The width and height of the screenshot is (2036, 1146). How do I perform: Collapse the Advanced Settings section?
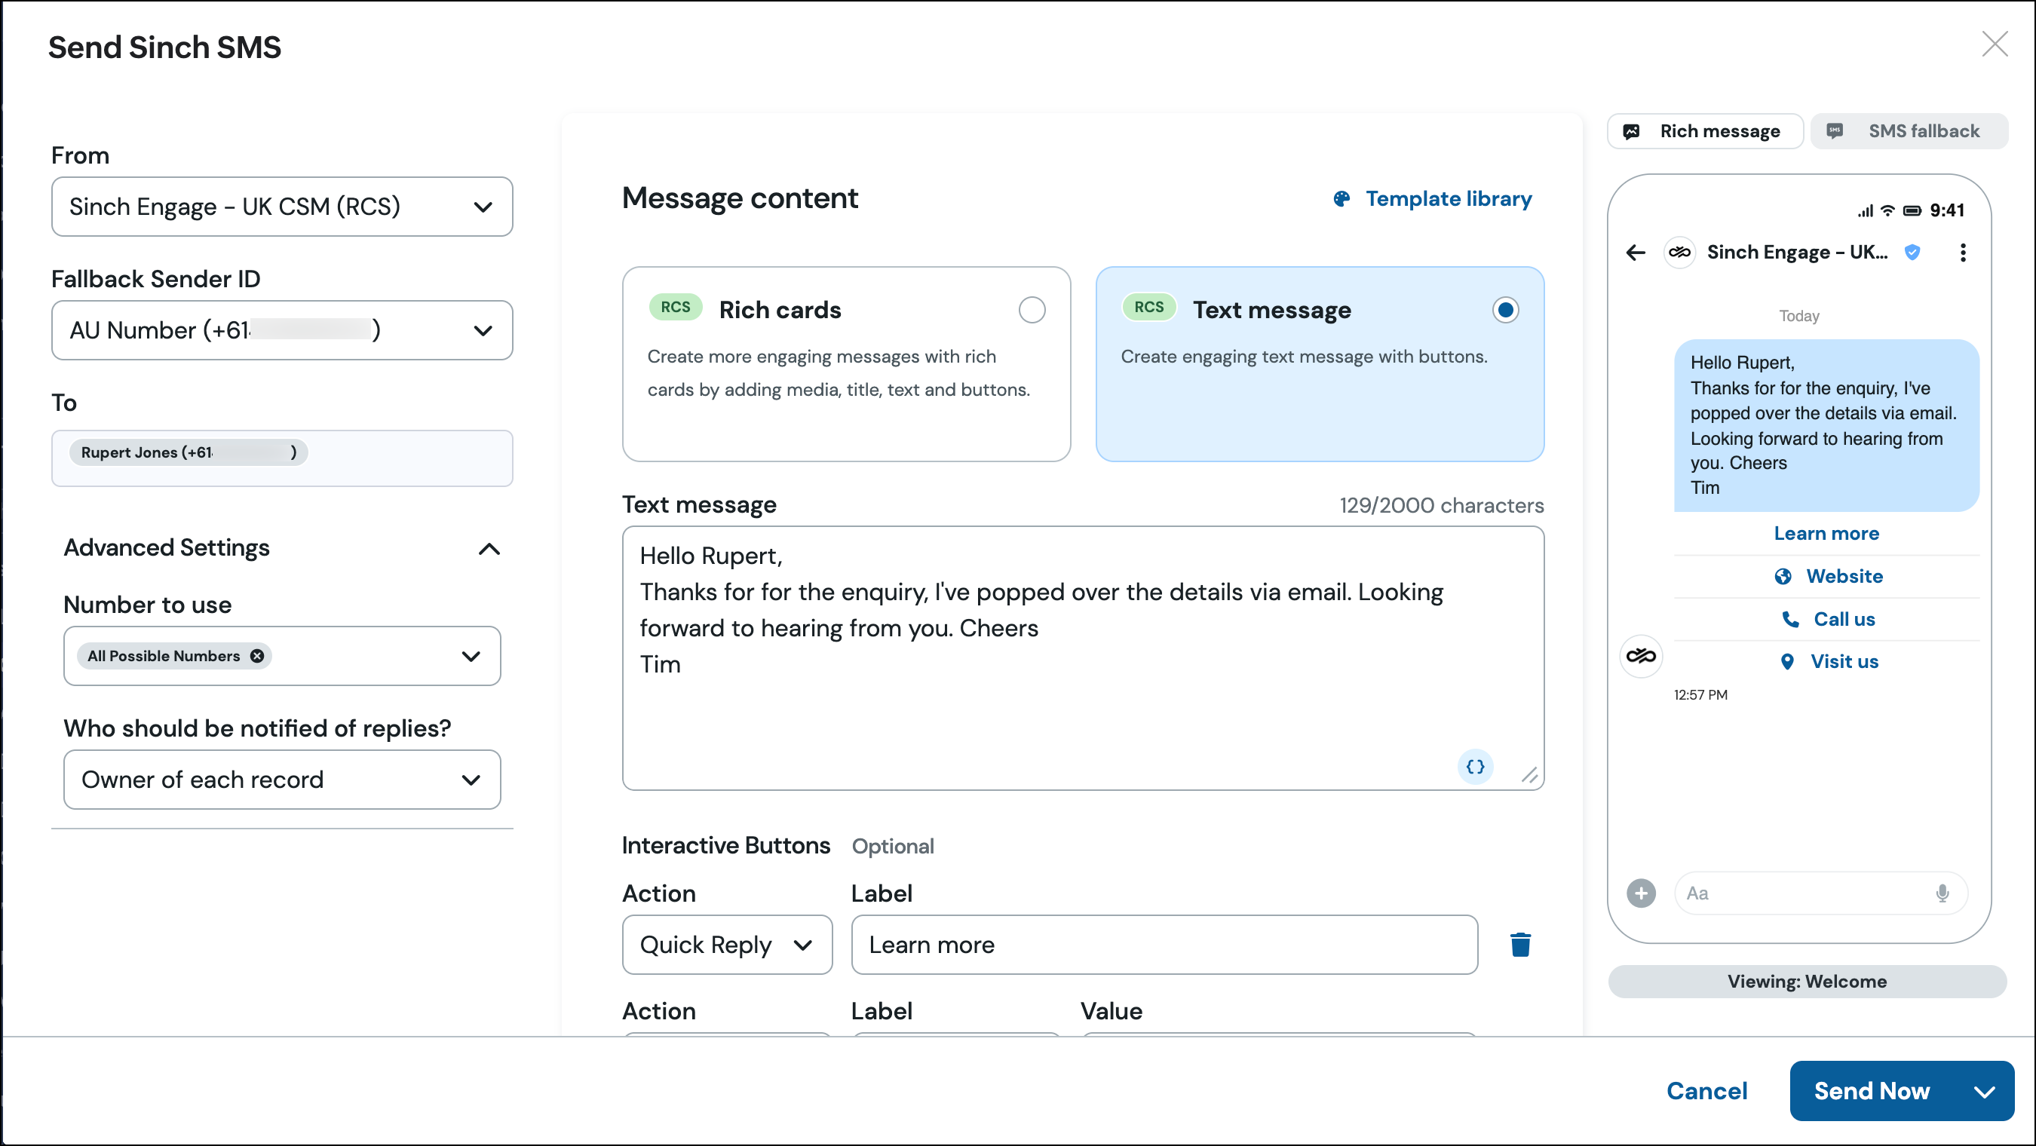pyautogui.click(x=489, y=549)
